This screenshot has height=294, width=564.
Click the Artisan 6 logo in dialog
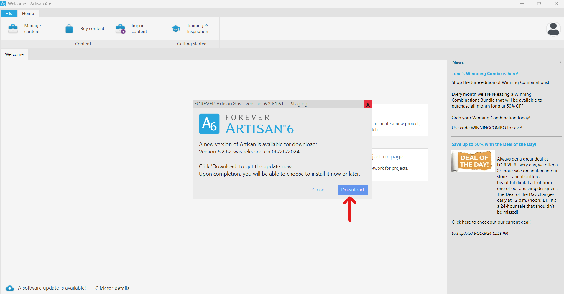[209, 124]
